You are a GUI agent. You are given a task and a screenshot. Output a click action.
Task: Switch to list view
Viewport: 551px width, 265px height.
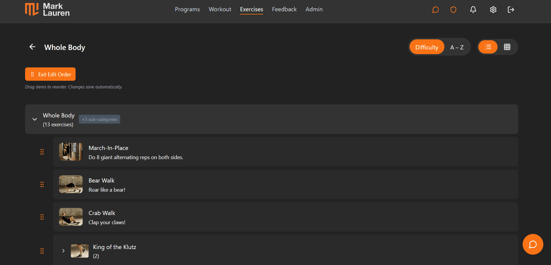pyautogui.click(x=488, y=47)
